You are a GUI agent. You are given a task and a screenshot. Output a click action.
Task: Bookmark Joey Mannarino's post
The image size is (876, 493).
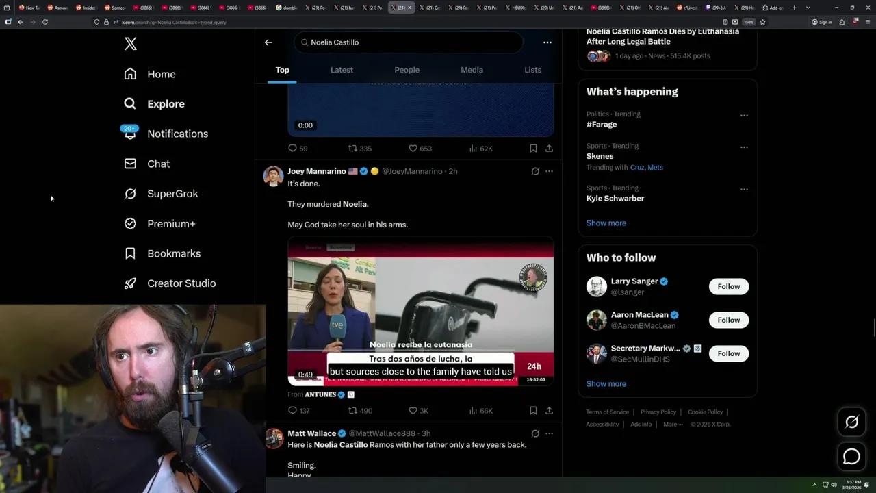[533, 411]
